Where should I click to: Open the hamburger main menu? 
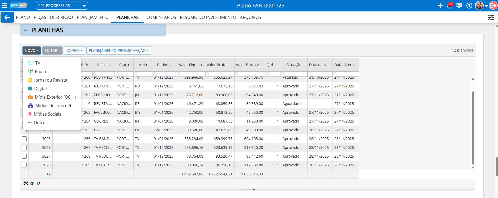click(x=4, y=6)
